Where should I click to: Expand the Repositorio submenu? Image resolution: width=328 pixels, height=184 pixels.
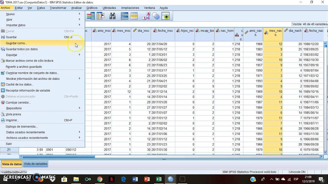[43, 108]
